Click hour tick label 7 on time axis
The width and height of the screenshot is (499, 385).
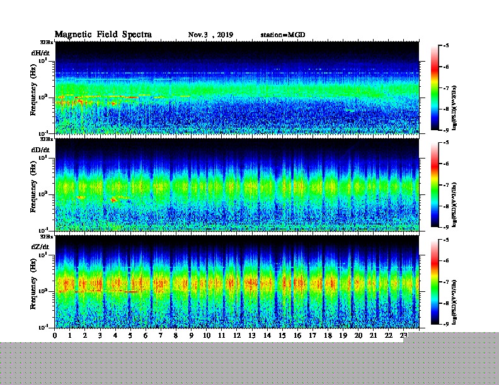click(161, 335)
